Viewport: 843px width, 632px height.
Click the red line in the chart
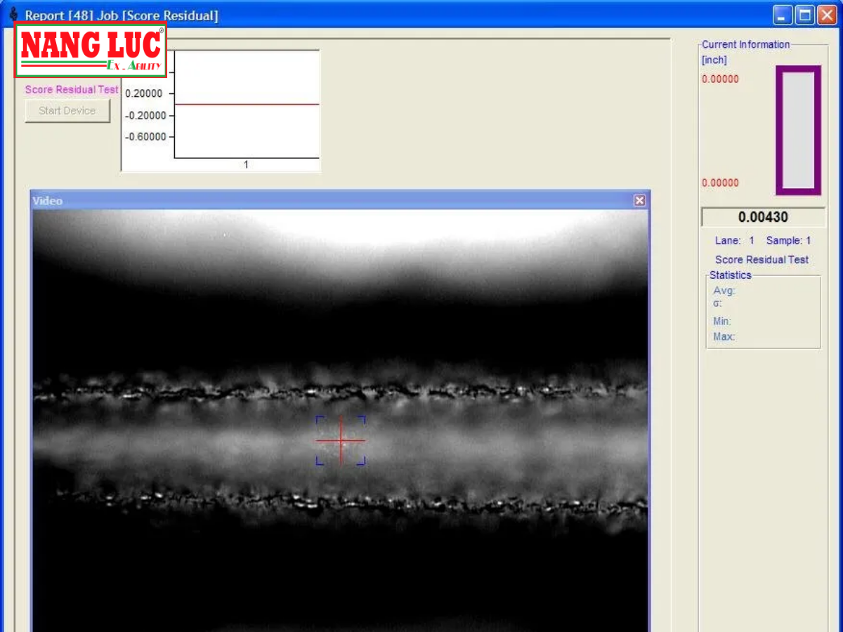point(247,105)
